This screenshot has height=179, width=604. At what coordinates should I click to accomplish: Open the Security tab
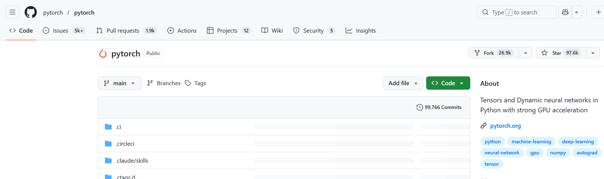(314, 30)
